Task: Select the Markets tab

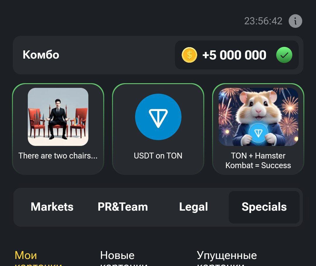Action: click(x=52, y=207)
